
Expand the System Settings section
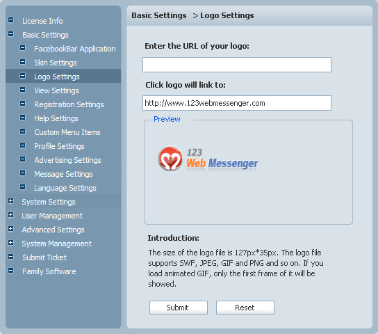click(11, 201)
